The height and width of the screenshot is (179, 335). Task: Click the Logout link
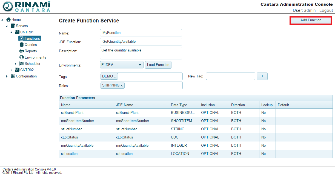tap(326, 10)
